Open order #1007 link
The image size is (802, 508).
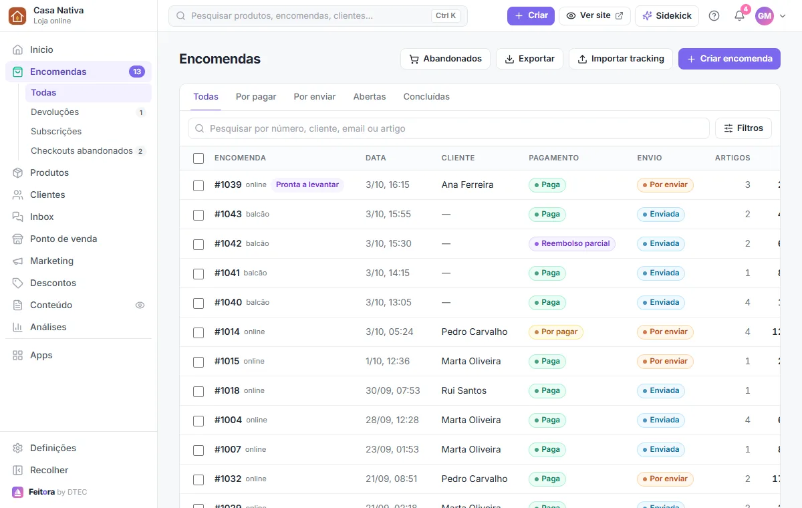[228, 449]
